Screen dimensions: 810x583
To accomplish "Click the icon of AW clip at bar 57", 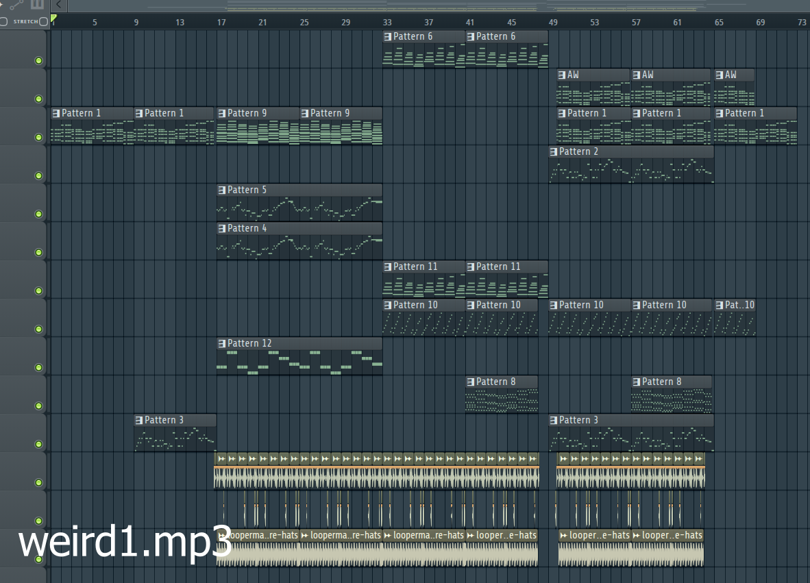I will 637,75.
